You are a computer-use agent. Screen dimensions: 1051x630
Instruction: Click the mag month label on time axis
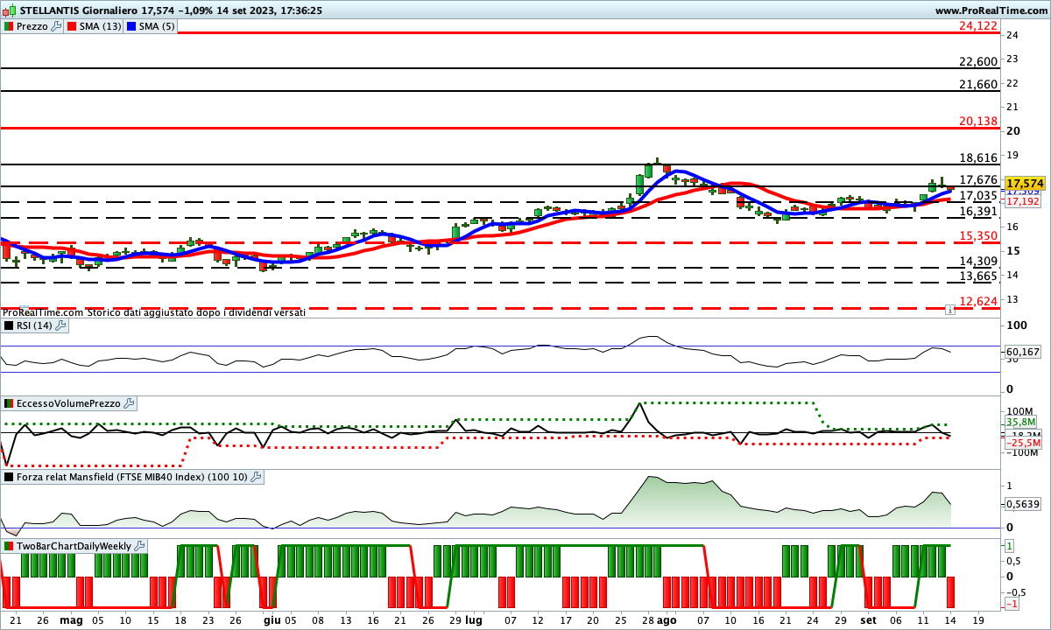click(70, 619)
